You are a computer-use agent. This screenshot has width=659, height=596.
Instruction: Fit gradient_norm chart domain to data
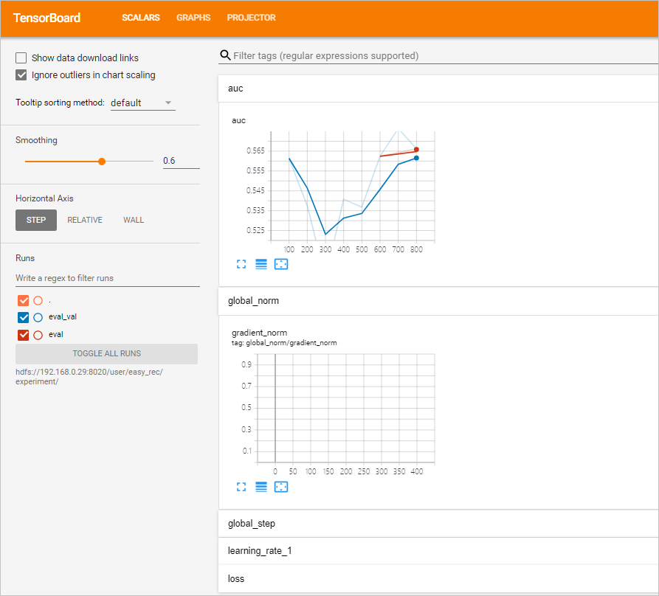click(281, 487)
